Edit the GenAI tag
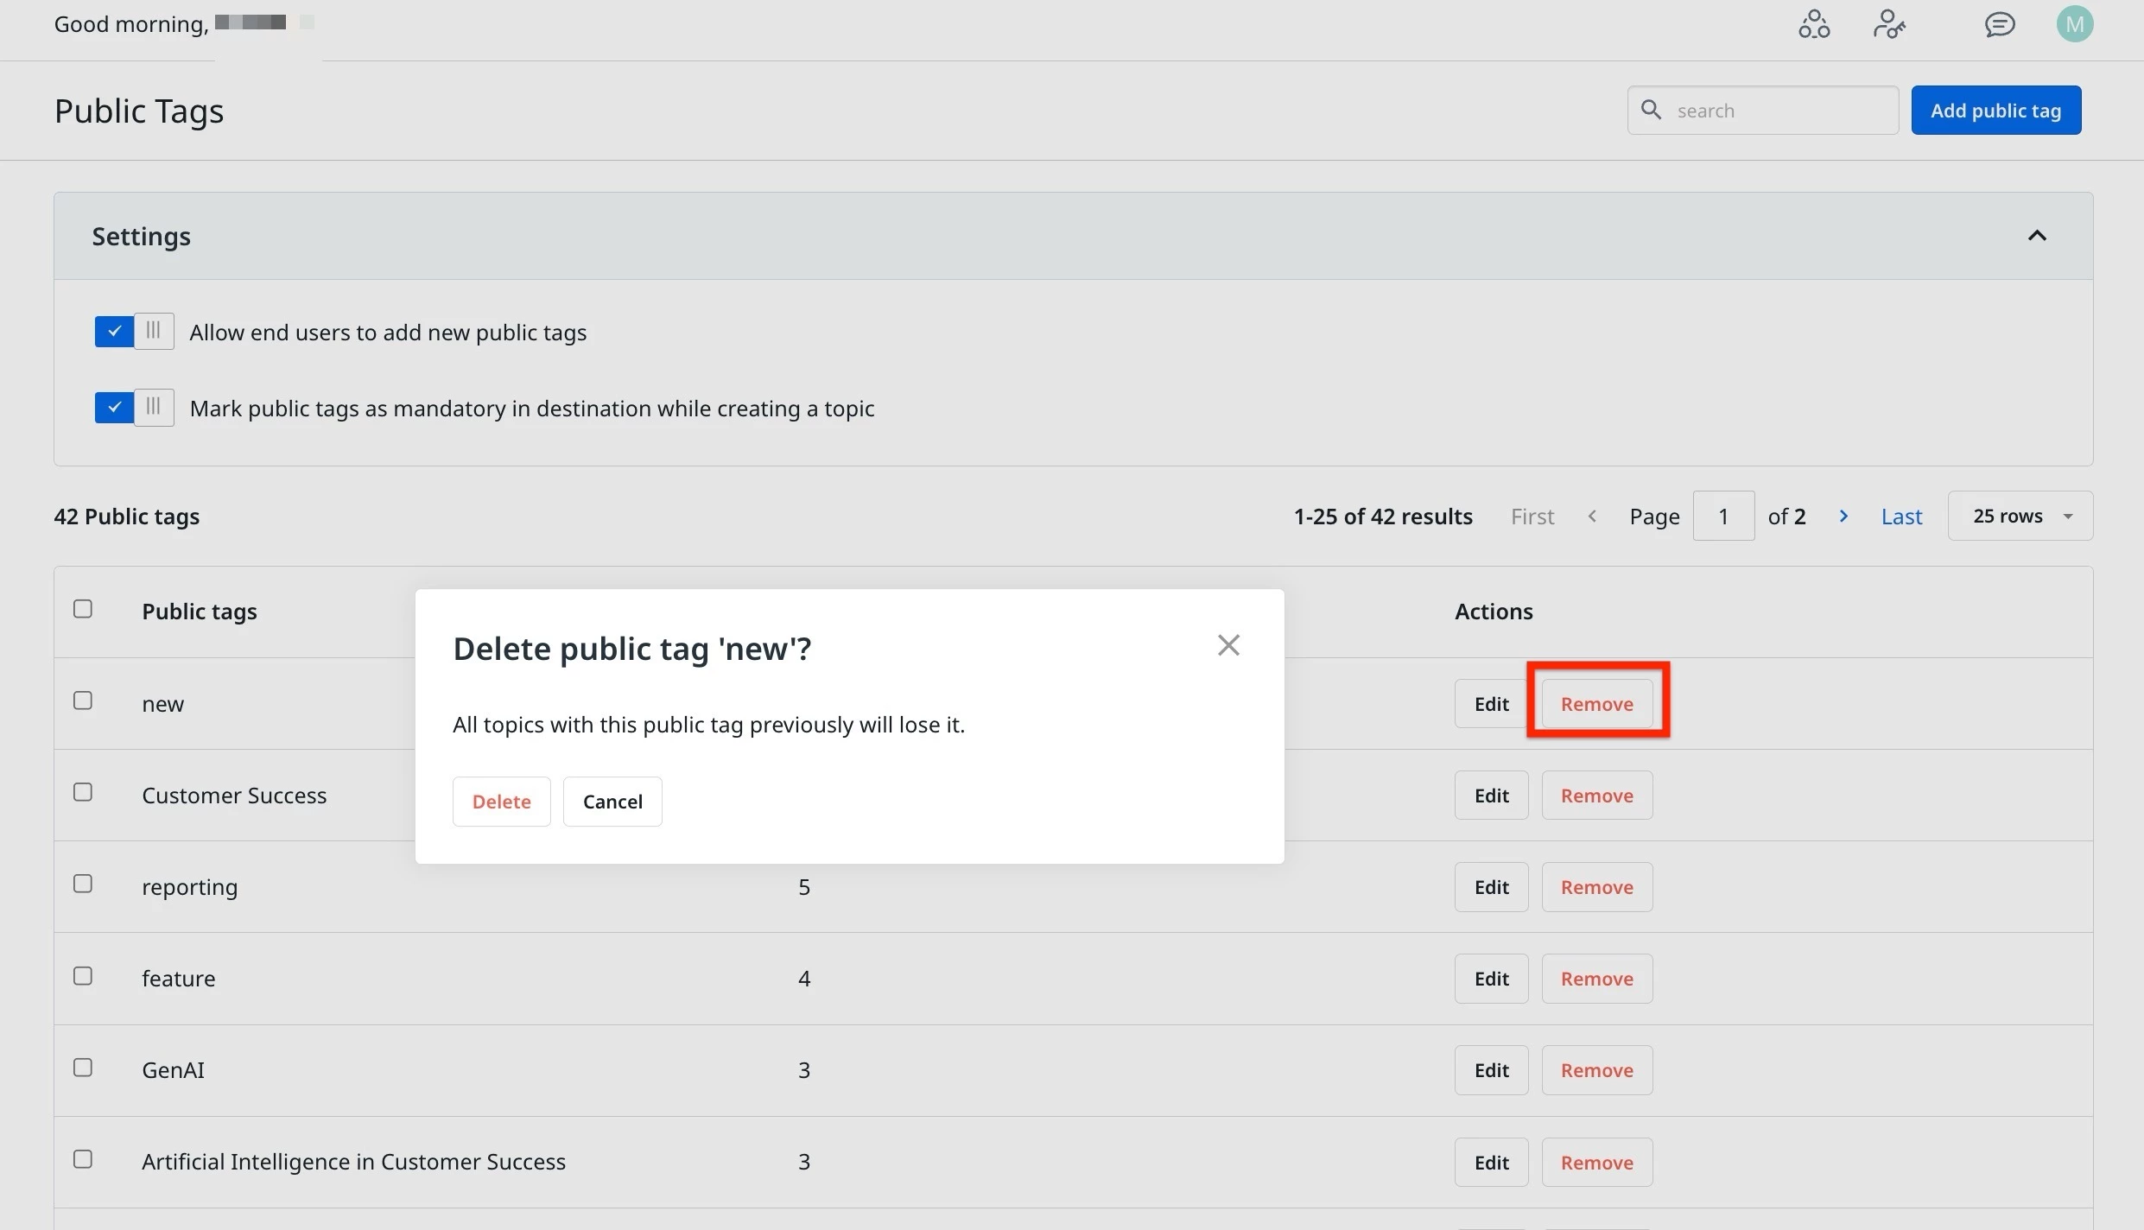The image size is (2144, 1230). click(1491, 1070)
